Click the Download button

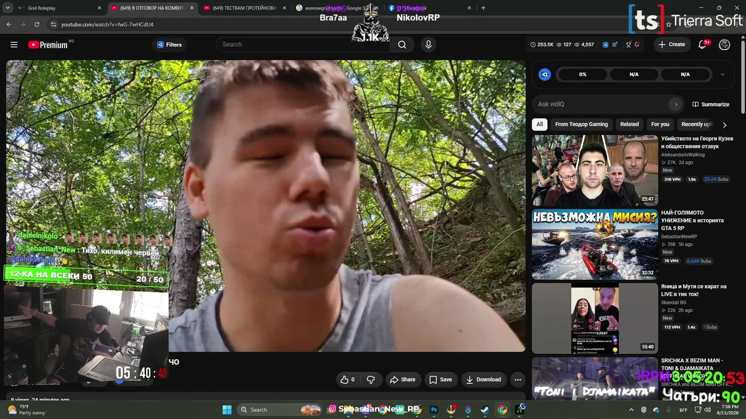tap(483, 379)
